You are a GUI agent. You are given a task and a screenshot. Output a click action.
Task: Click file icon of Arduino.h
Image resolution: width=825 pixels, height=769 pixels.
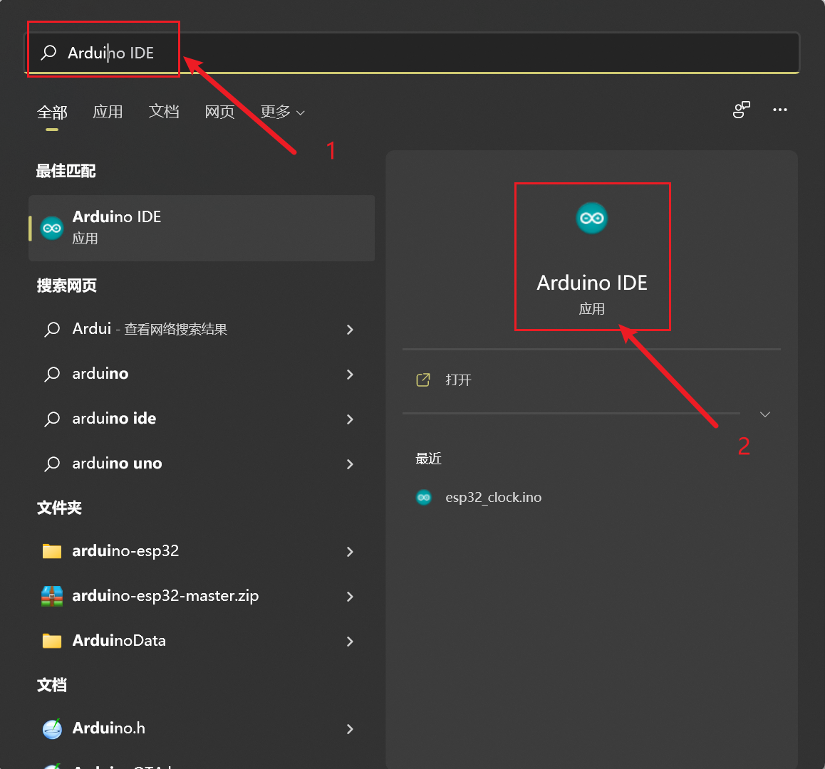click(52, 728)
